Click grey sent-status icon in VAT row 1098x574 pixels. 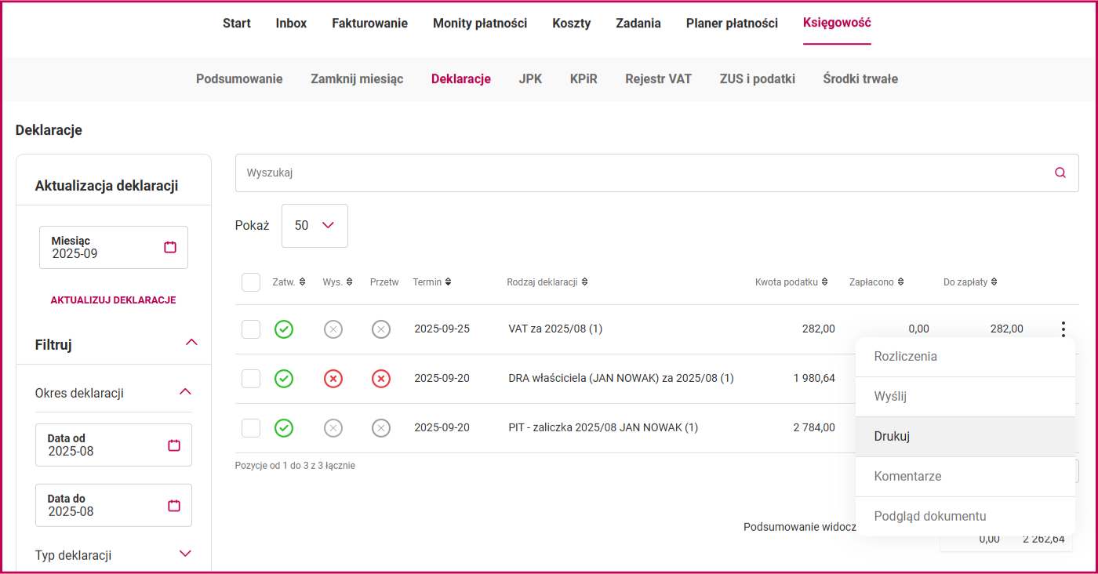[333, 329]
